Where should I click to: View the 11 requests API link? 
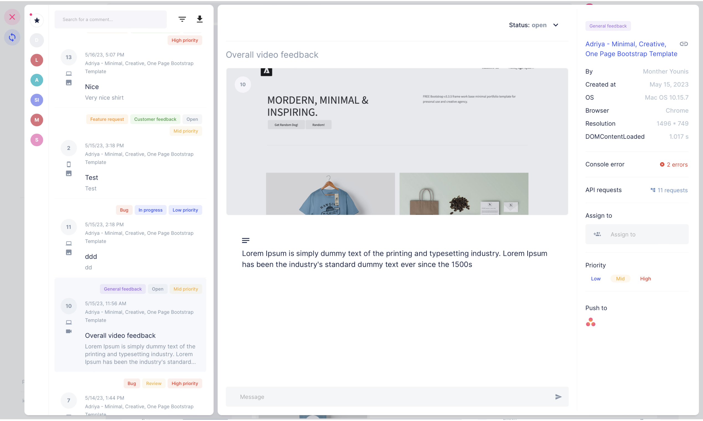tap(669, 190)
